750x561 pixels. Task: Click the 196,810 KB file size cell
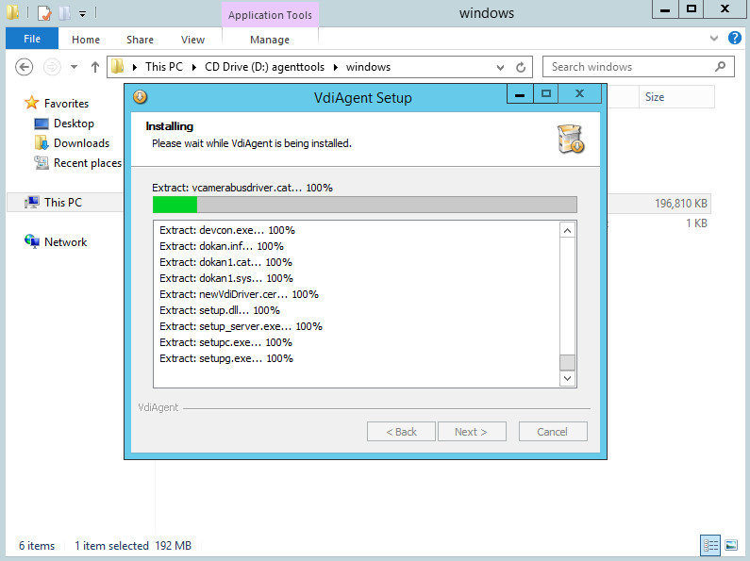click(x=680, y=204)
